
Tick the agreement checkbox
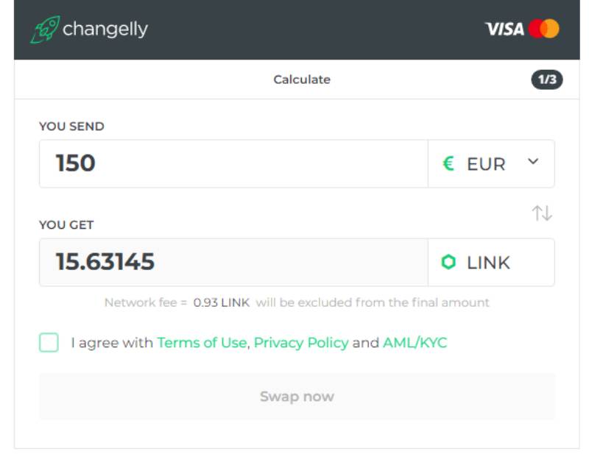[49, 343]
